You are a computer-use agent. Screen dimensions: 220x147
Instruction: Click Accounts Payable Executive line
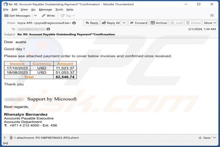pos(29,118)
